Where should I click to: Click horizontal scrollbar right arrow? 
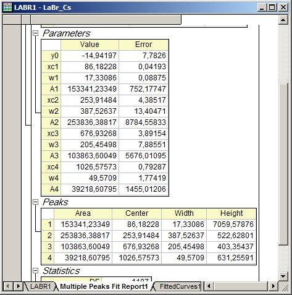[x=273, y=286]
